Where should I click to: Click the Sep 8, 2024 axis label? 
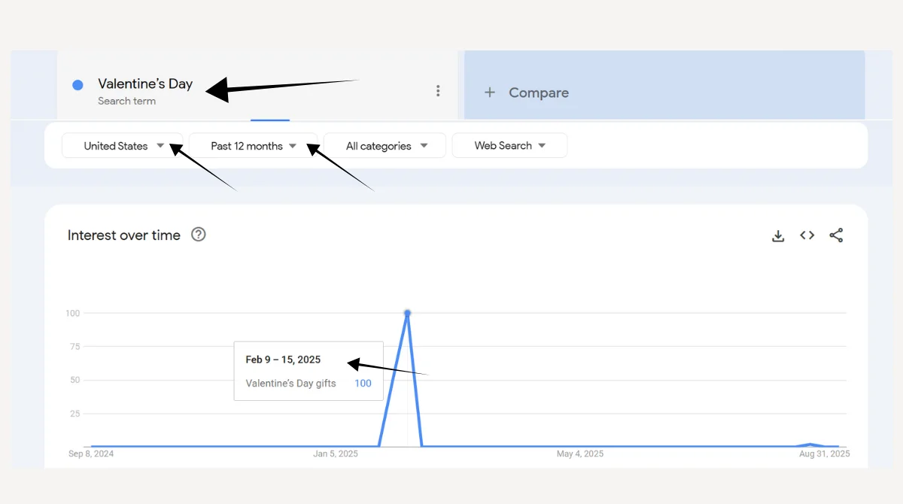pos(91,454)
